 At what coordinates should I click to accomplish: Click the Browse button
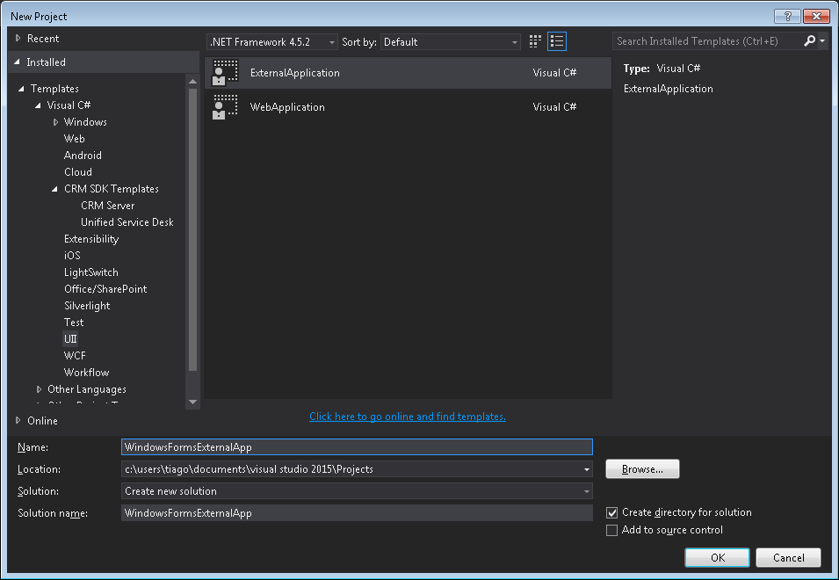click(642, 469)
